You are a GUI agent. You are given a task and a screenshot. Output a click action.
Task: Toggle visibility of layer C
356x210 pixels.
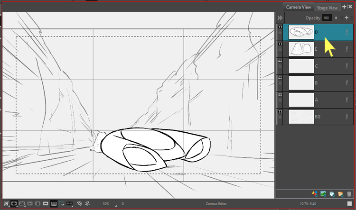coord(280,61)
